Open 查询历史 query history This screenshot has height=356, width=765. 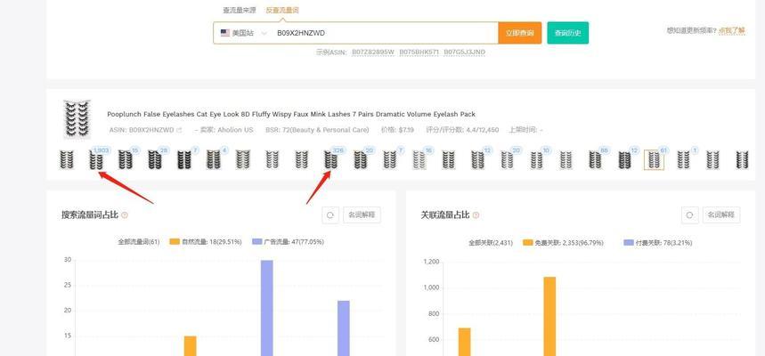click(x=568, y=33)
